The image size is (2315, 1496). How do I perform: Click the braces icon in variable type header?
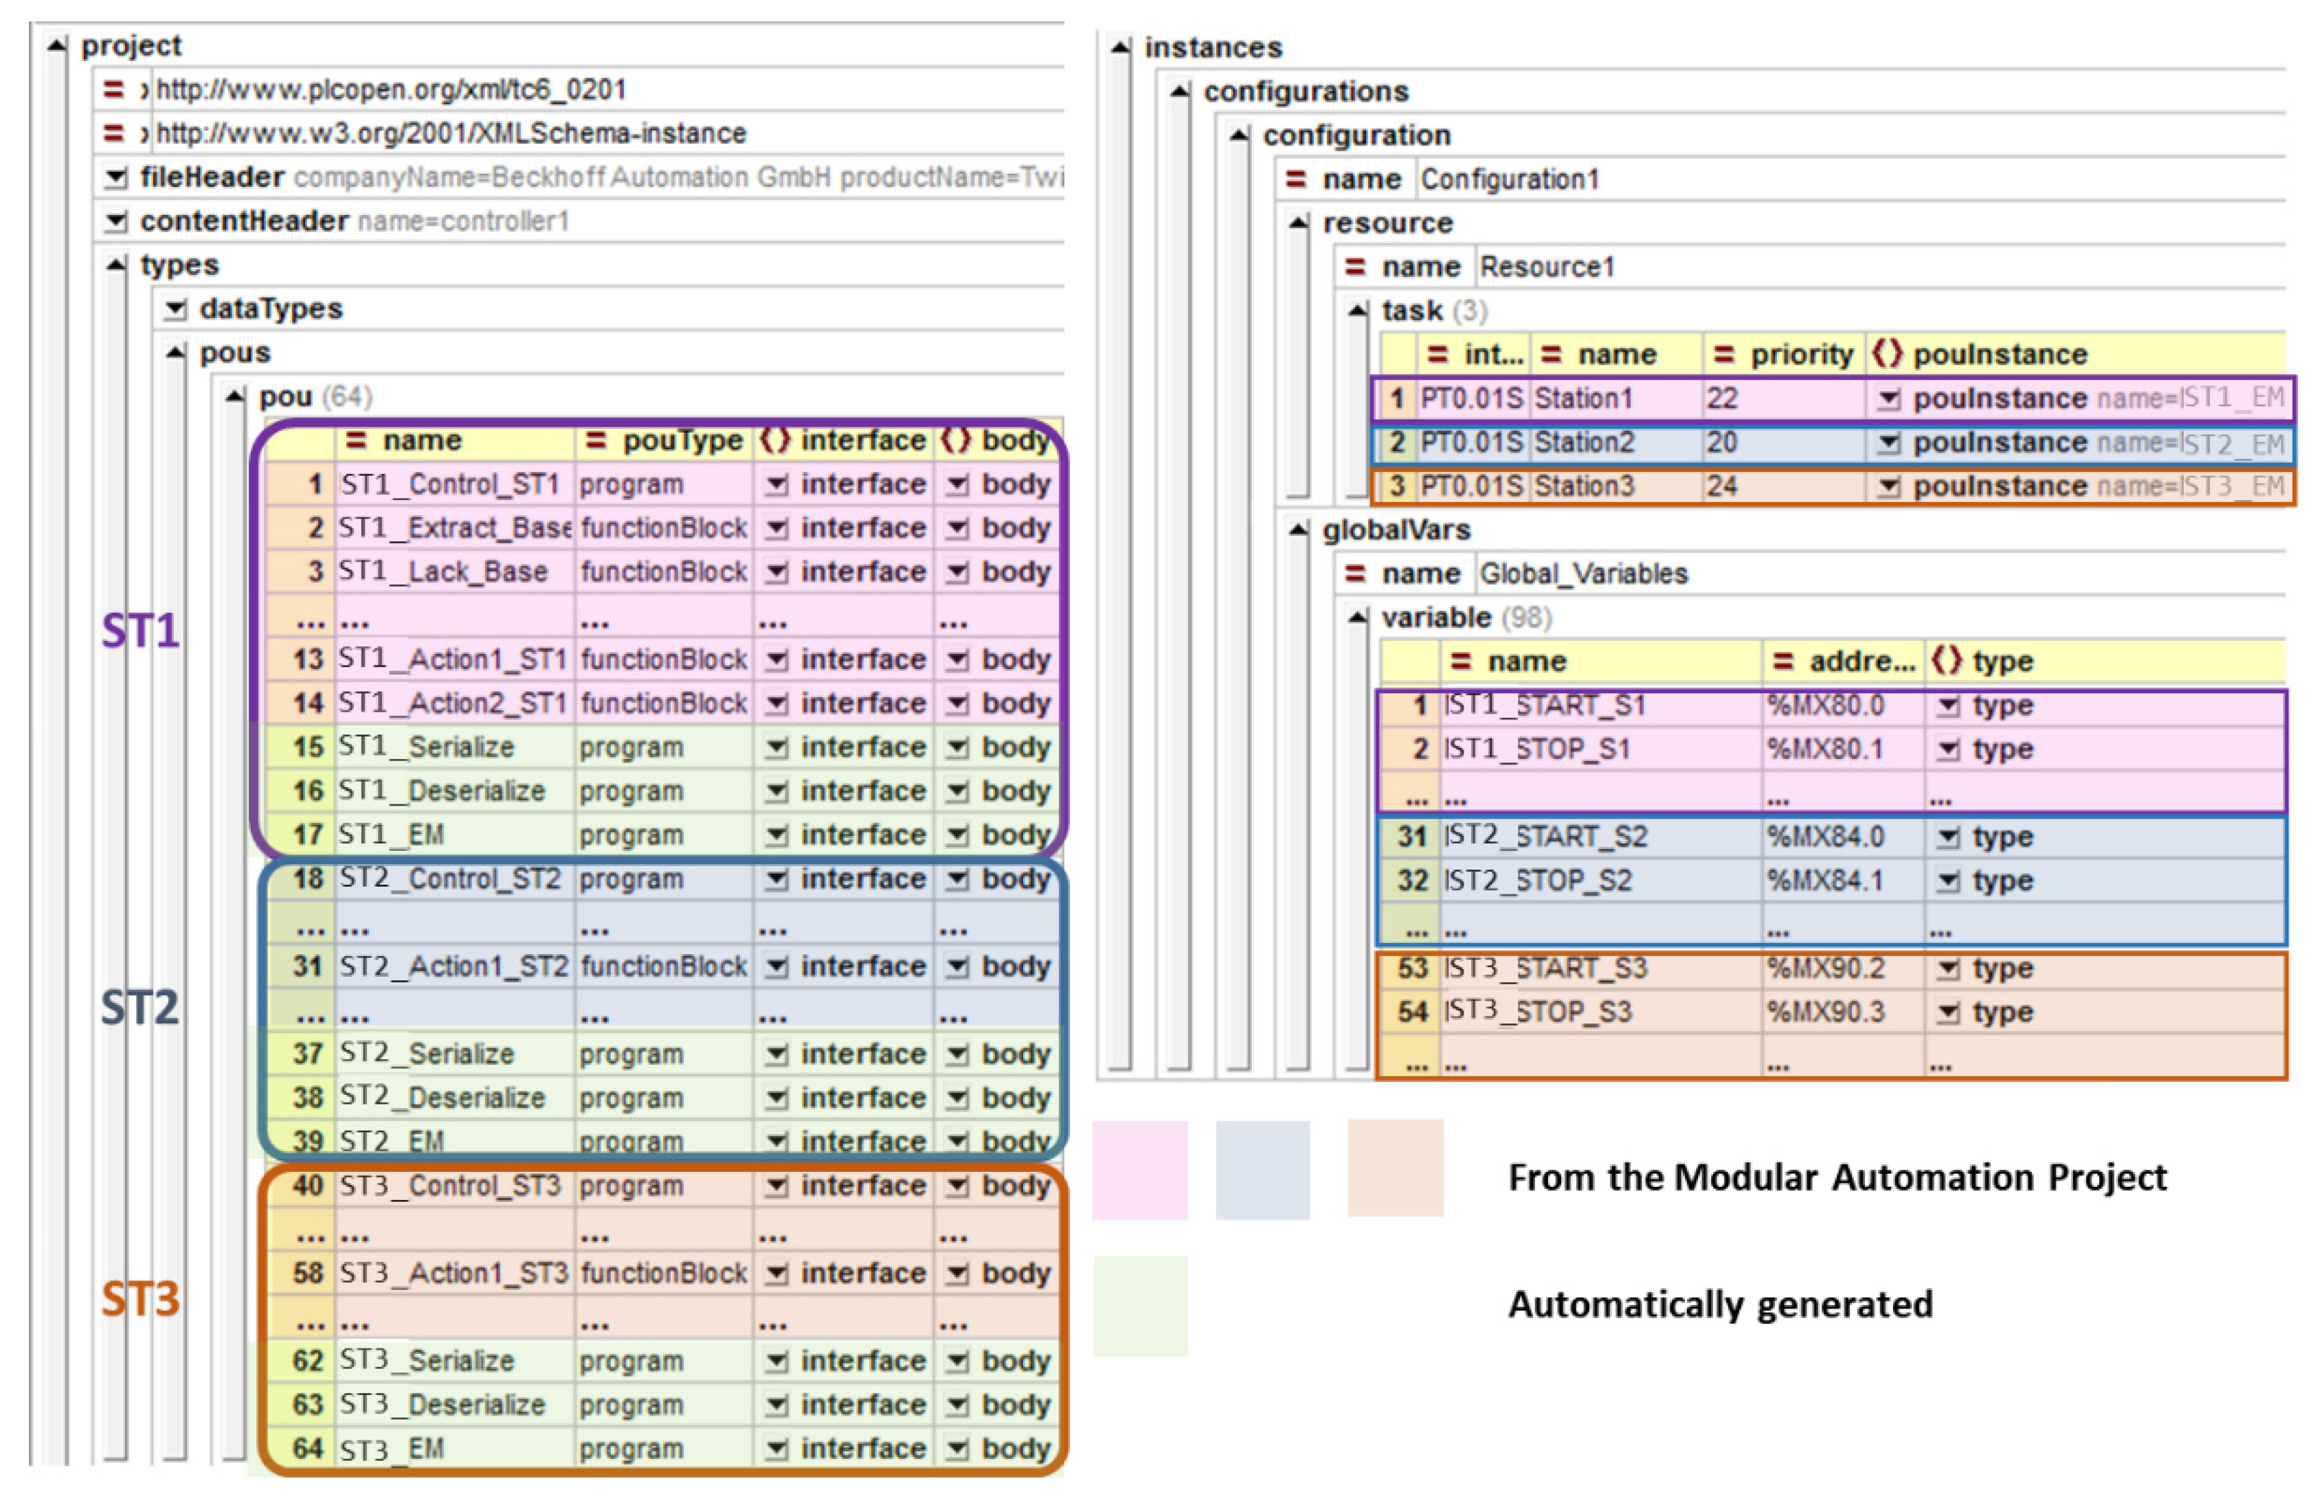click(1947, 661)
